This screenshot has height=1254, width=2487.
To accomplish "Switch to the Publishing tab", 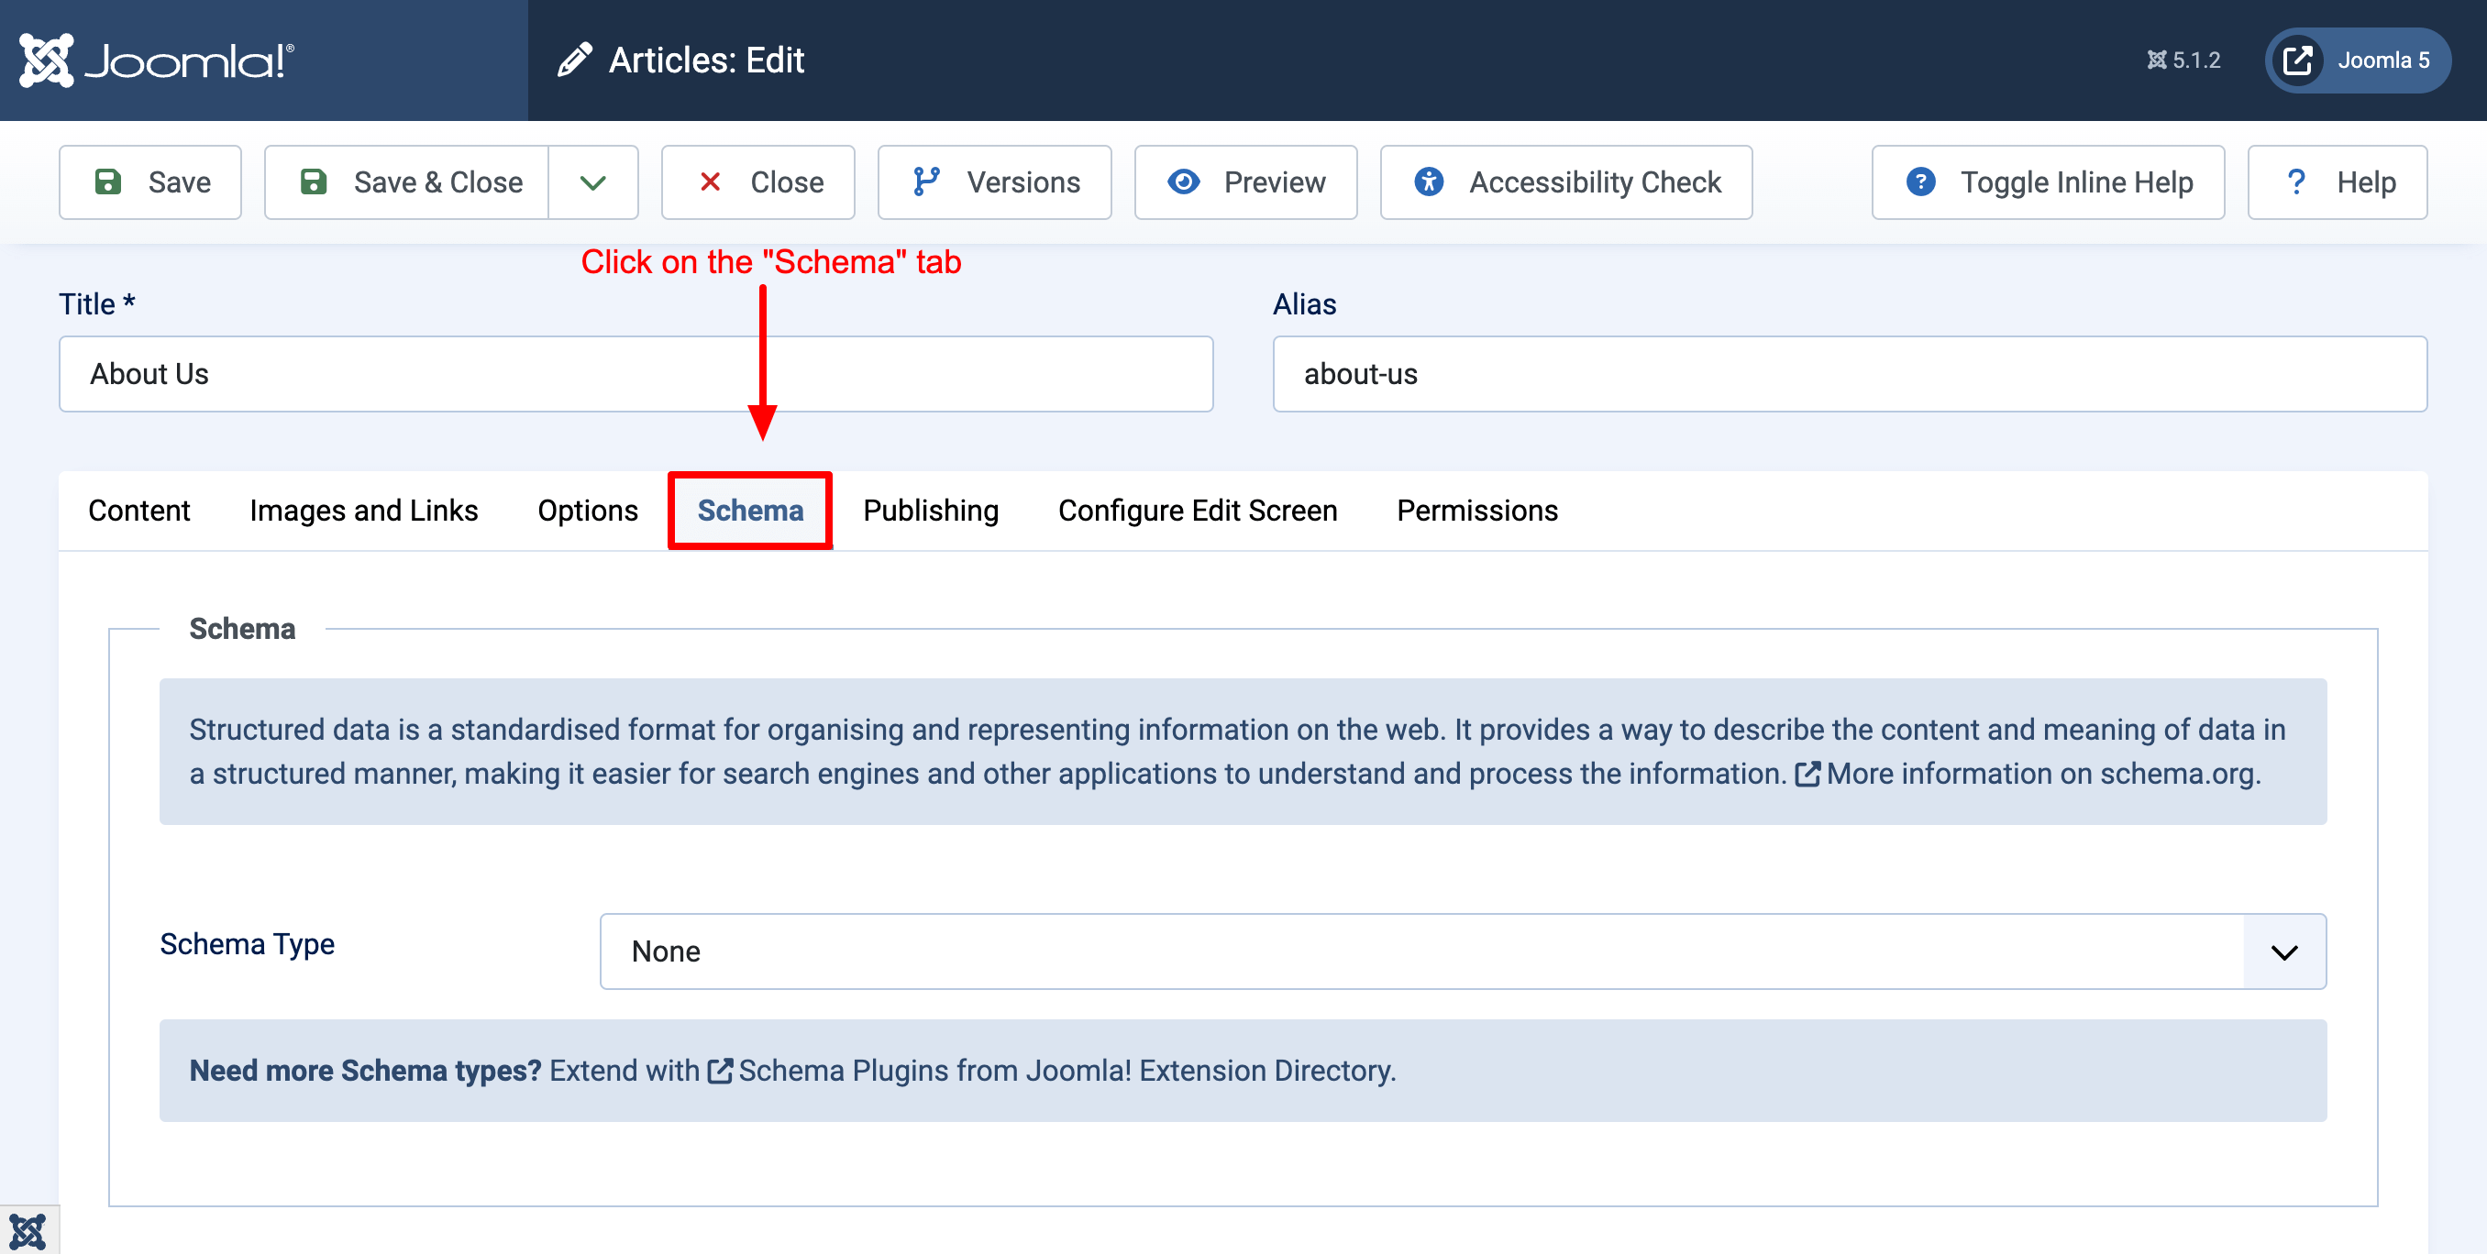I will pos(930,511).
